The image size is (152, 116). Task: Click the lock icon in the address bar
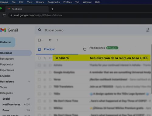11,15
